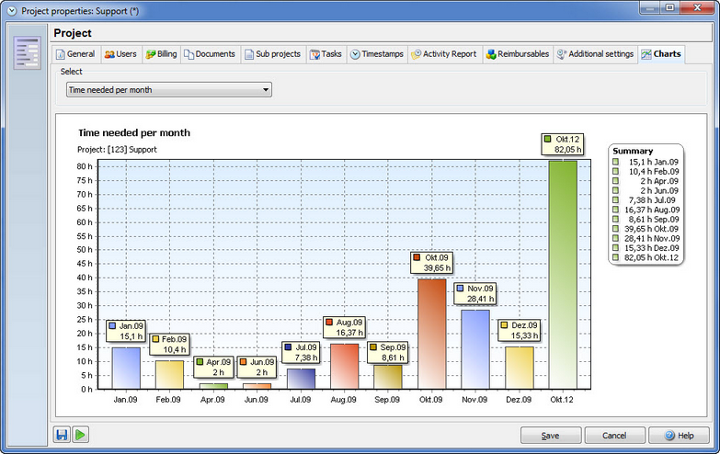Viewport: 720px width, 454px height.
Task: Click the Cancel button
Action: (614, 436)
